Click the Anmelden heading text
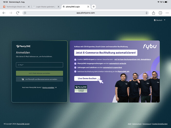The image size is (171, 128). coord(23,52)
